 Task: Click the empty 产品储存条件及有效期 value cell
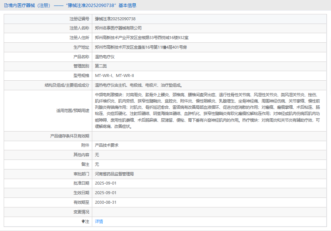(209, 136)
